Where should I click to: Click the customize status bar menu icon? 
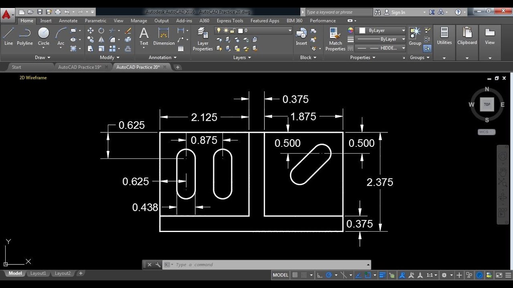point(508,275)
